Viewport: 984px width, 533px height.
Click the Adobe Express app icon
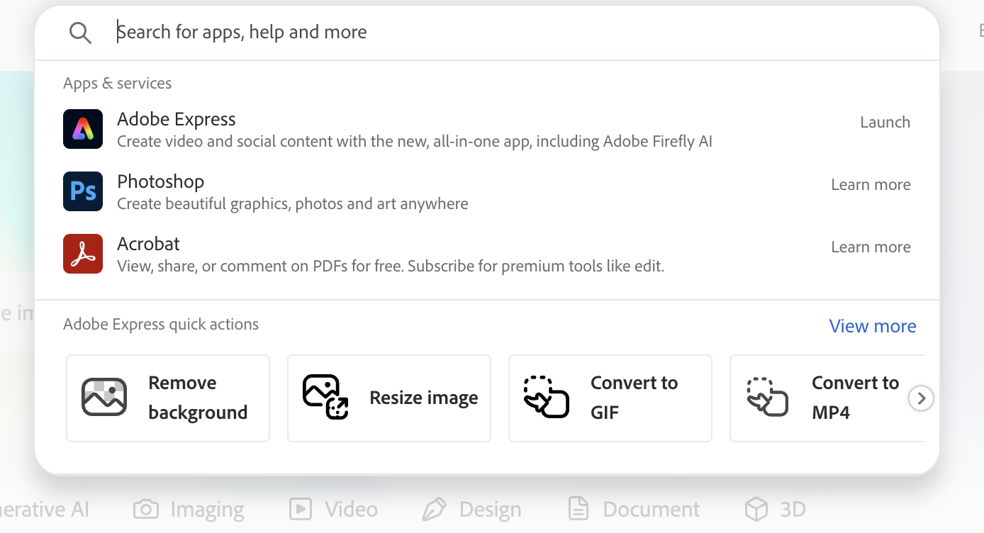(x=83, y=129)
